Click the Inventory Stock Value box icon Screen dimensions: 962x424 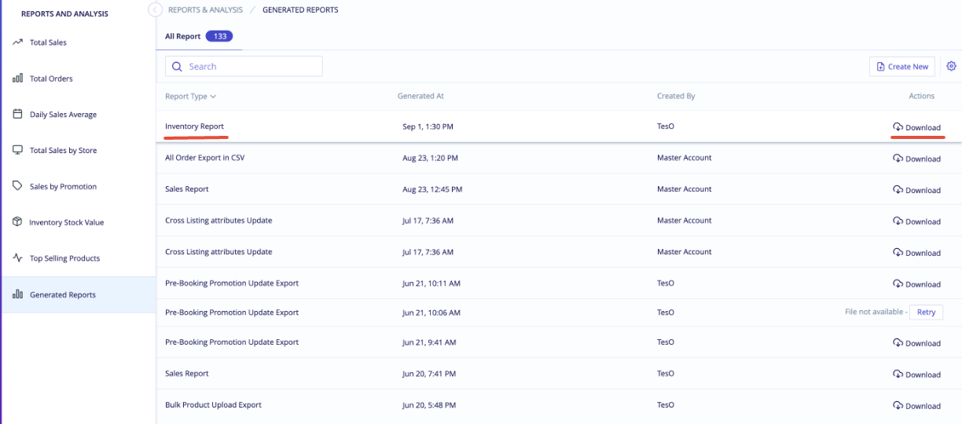[x=17, y=222]
